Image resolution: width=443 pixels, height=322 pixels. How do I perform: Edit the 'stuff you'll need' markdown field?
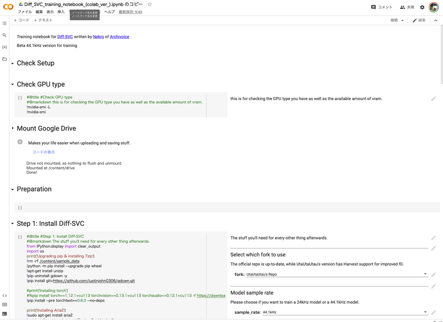coord(434,238)
